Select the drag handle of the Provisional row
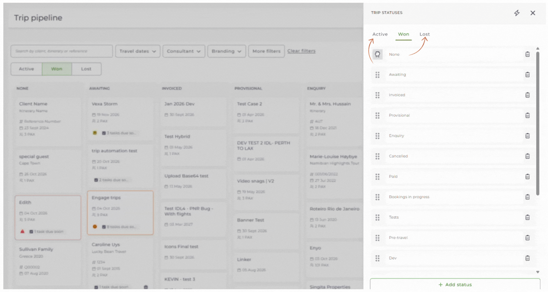 click(377, 116)
